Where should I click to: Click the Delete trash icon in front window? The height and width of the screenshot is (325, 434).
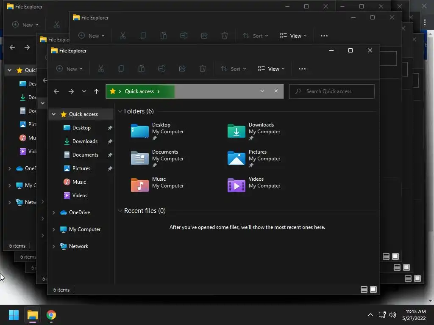203,69
